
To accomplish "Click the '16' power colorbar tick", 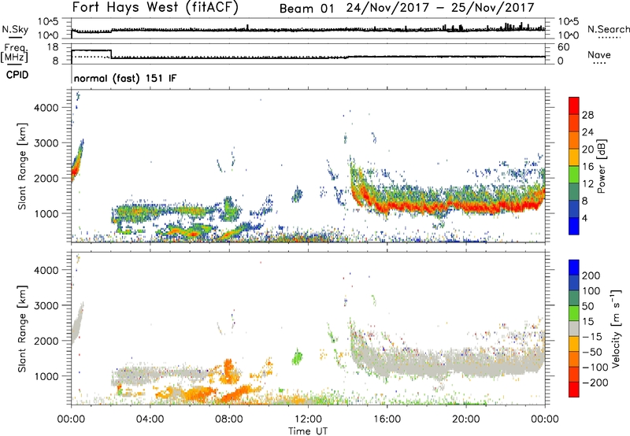I will tap(587, 167).
